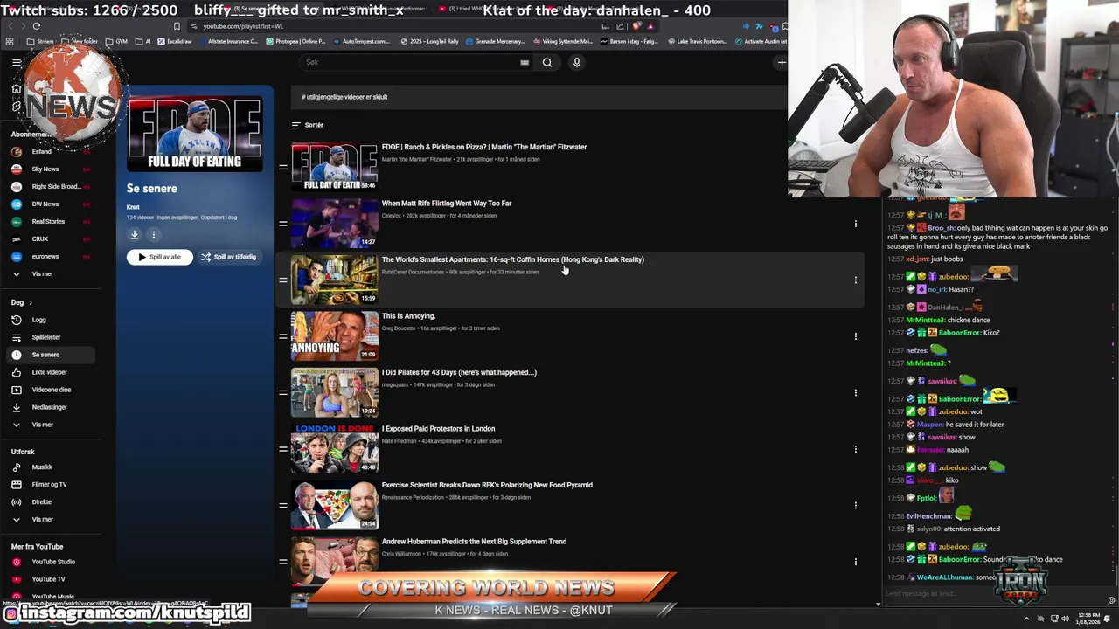This screenshot has height=629, width=1119.
Task: Open the RFK's New Food Pyramid video title
Action: click(487, 485)
